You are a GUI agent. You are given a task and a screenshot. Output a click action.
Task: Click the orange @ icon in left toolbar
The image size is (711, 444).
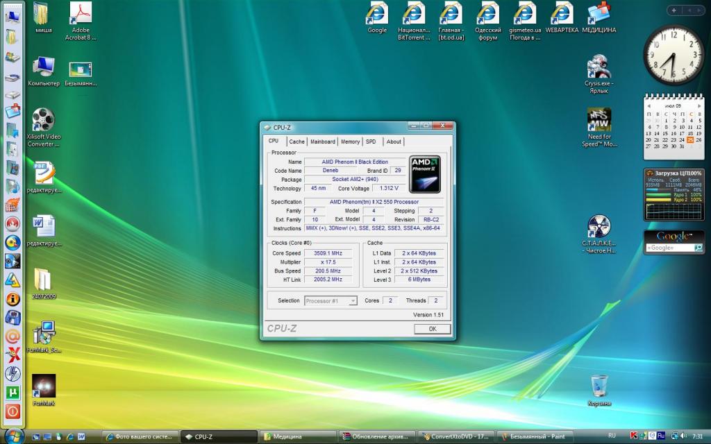coord(12,336)
